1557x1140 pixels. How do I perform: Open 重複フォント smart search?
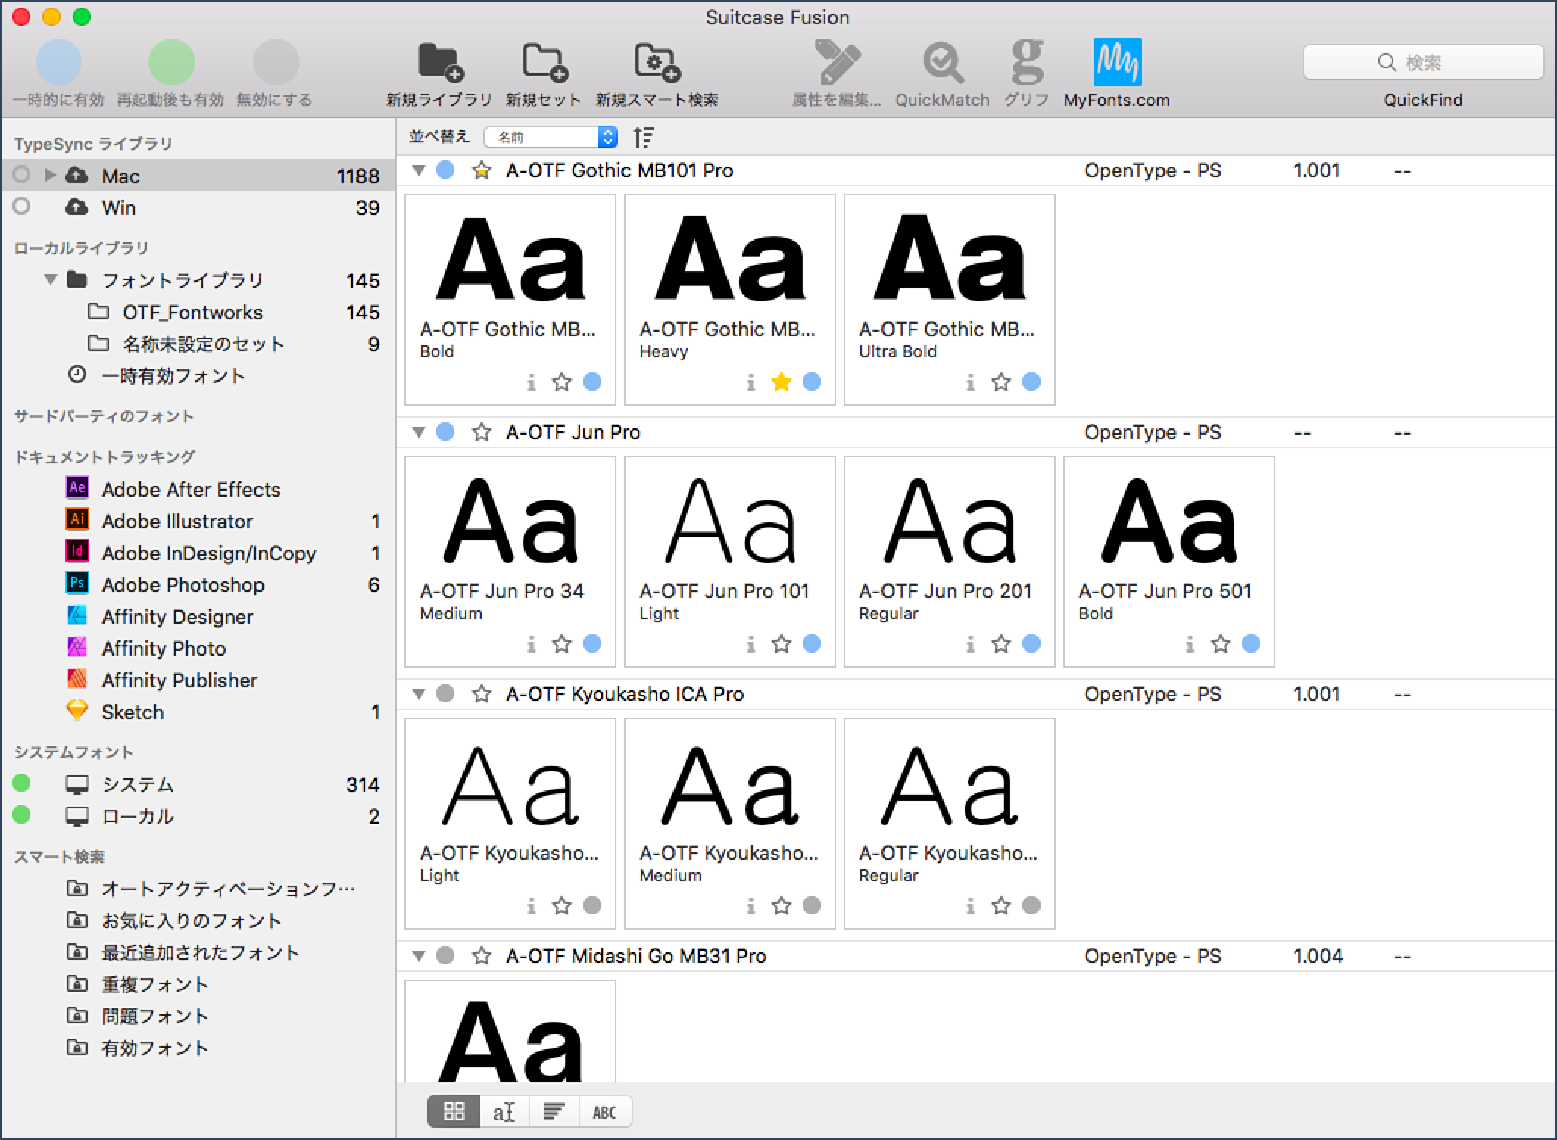tap(197, 984)
